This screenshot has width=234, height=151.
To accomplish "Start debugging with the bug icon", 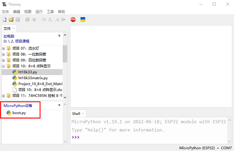I will [x=34, y=20].
